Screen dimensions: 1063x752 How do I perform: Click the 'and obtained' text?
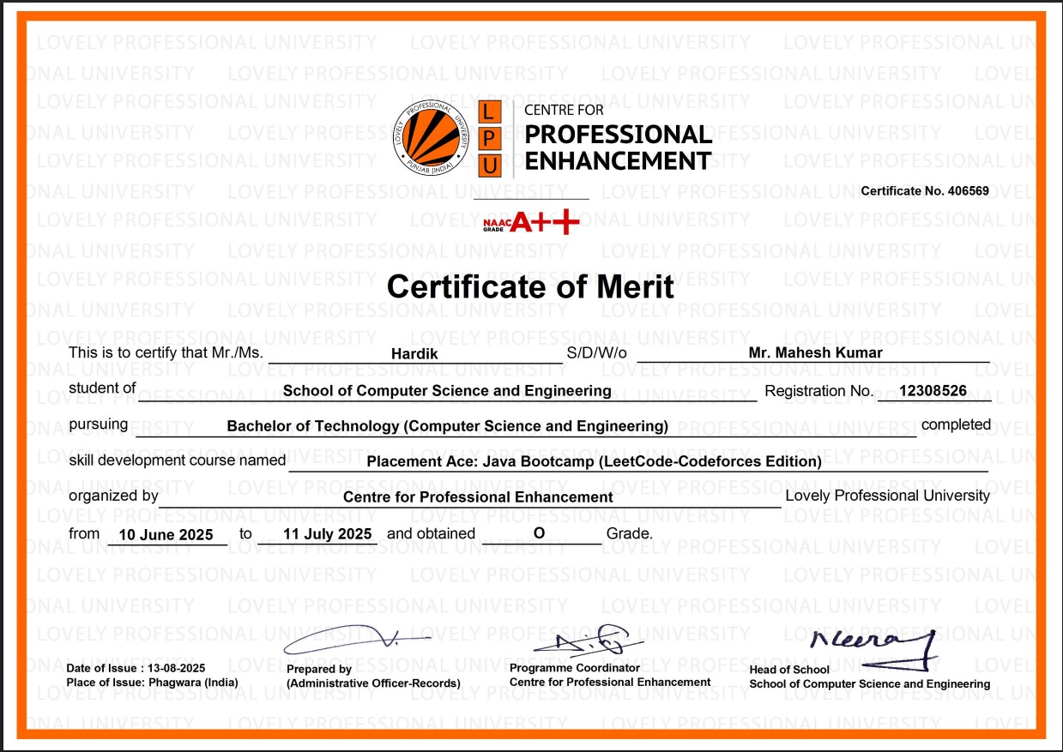(x=431, y=533)
